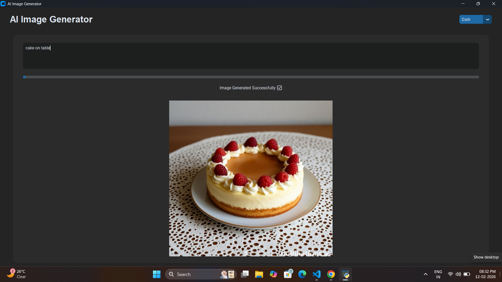The width and height of the screenshot is (502, 282).
Task: Switch to Google Chrome
Action: click(x=331, y=274)
